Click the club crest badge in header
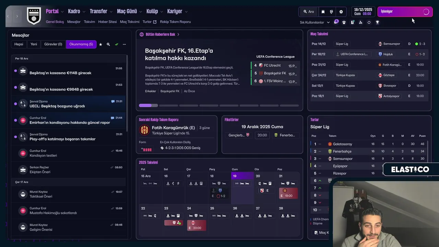Image resolution: width=439 pixels, height=247 pixels. click(x=34, y=16)
